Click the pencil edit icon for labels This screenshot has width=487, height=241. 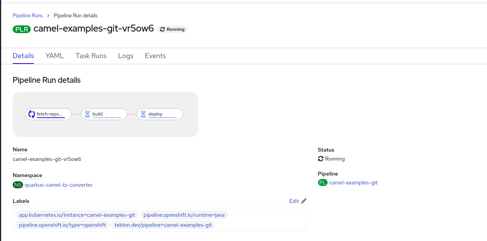304,201
